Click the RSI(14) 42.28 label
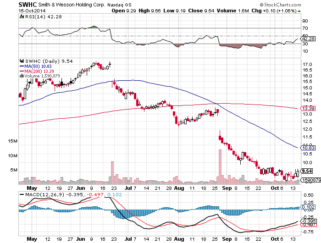This screenshot has height=243, width=321. (44, 17)
